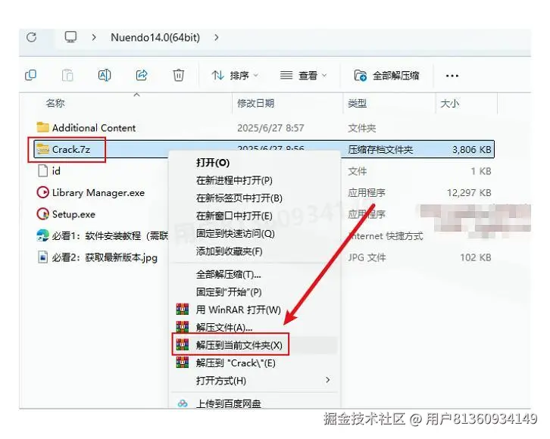Click the 全部解压缩 extract all button

click(x=386, y=76)
